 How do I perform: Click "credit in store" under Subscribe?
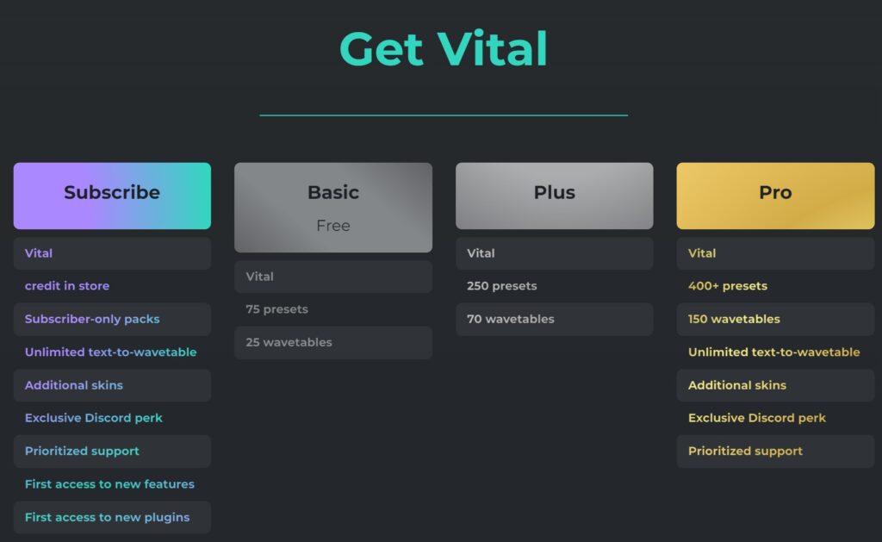pyautogui.click(x=67, y=286)
